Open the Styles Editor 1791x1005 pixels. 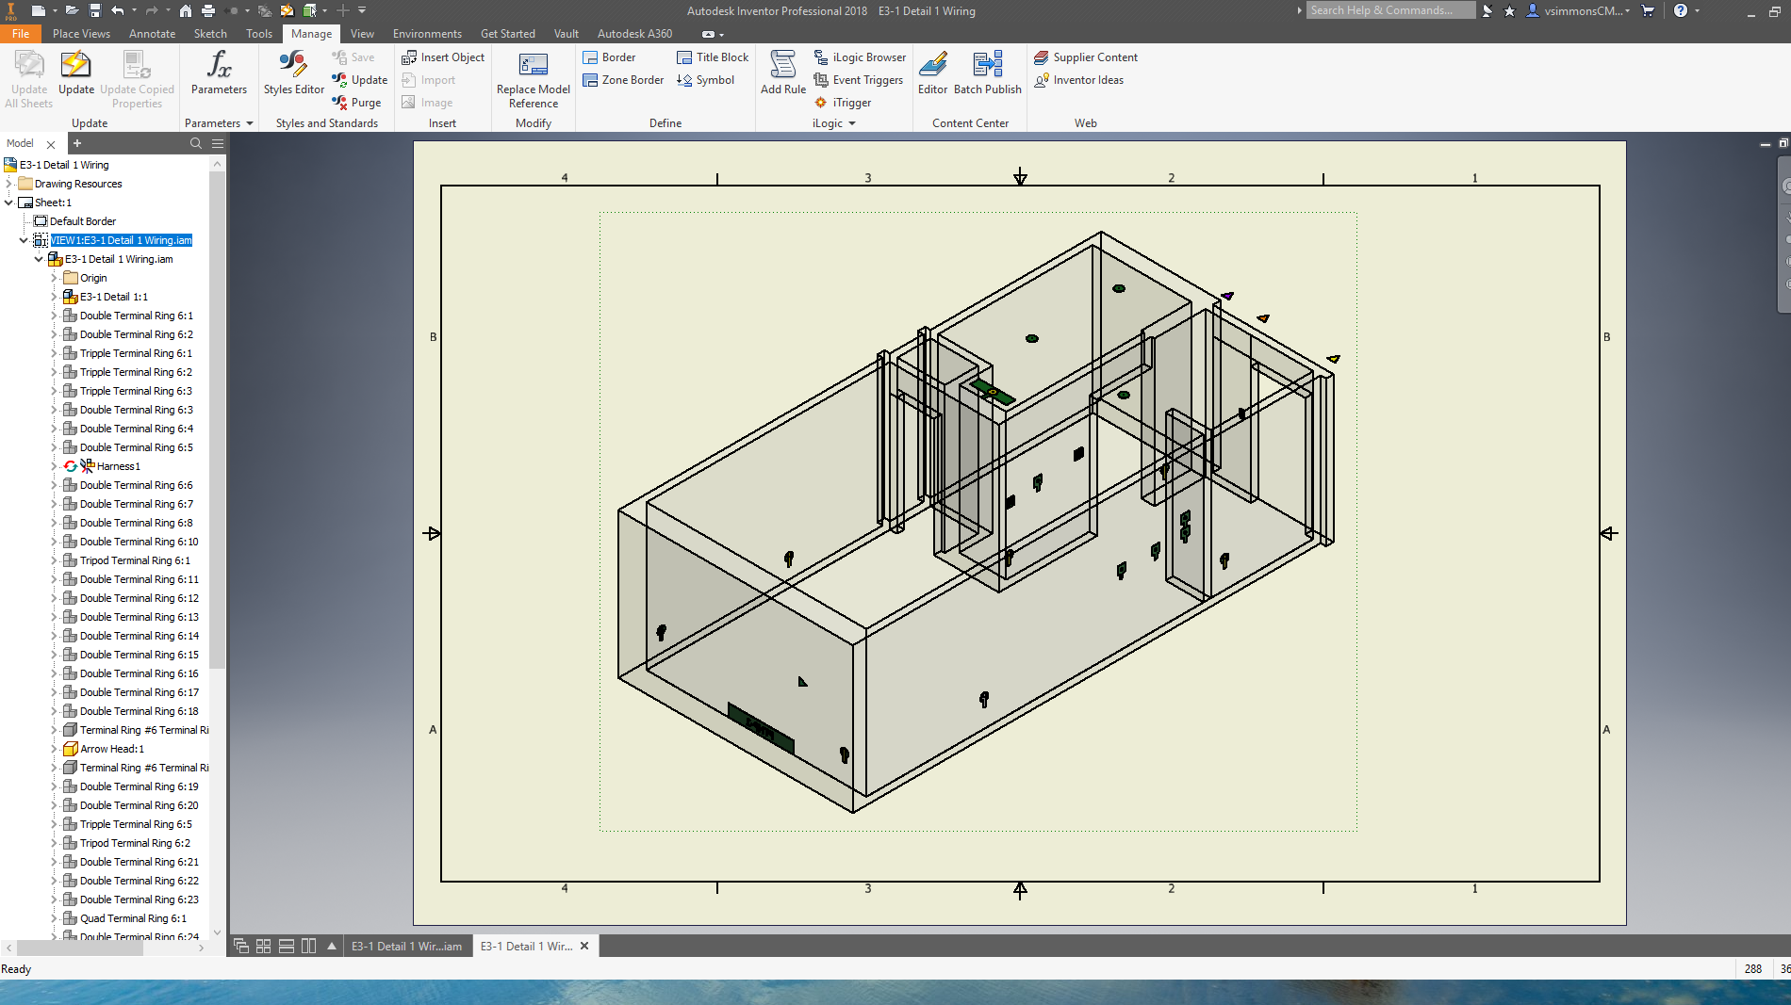pyautogui.click(x=292, y=75)
